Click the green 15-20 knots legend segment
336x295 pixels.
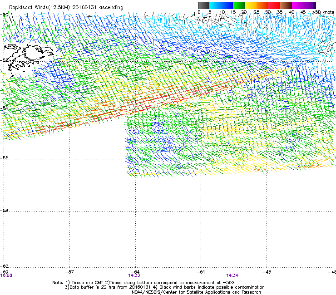[239, 5]
